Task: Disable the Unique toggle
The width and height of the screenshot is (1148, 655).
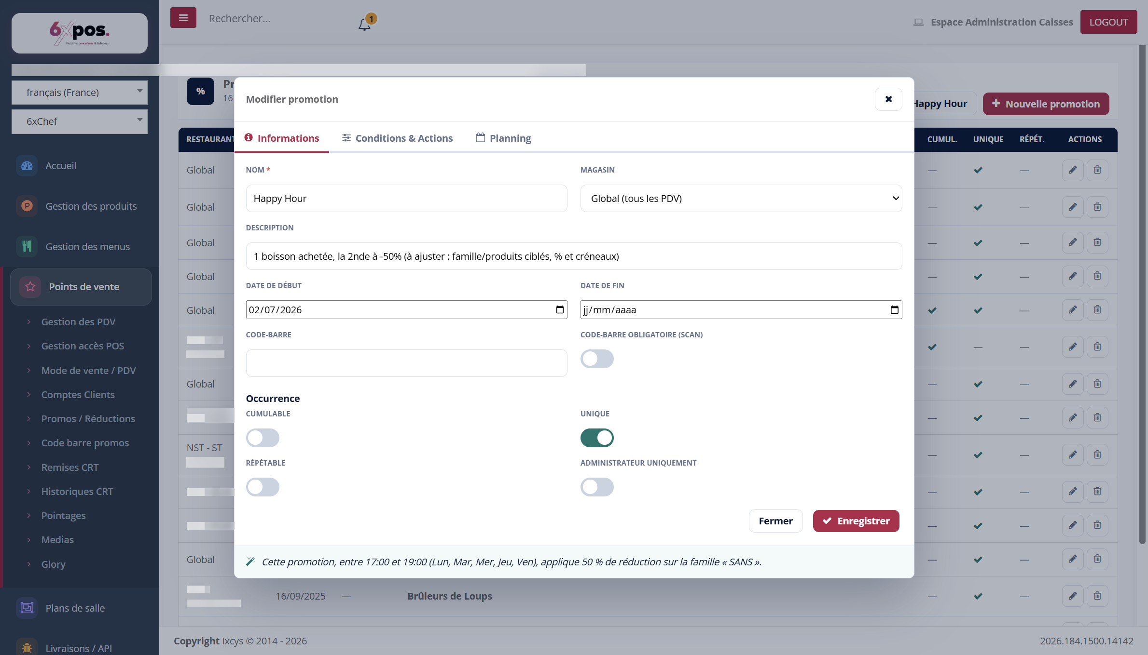Action: click(x=597, y=438)
